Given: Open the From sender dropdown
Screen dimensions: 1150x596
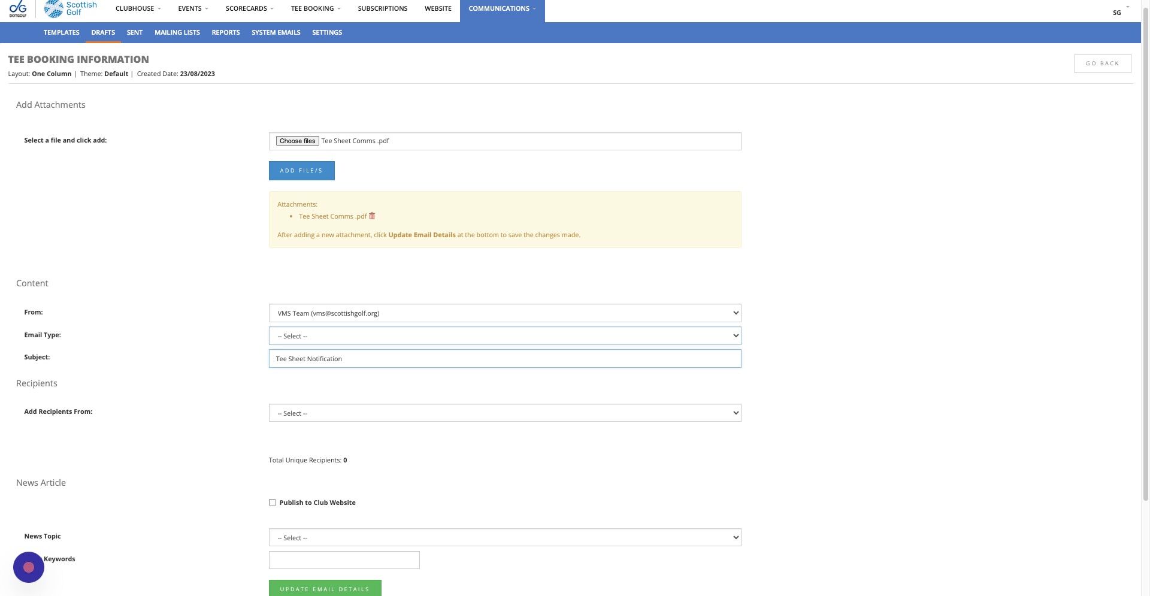Looking at the screenshot, I should point(505,313).
